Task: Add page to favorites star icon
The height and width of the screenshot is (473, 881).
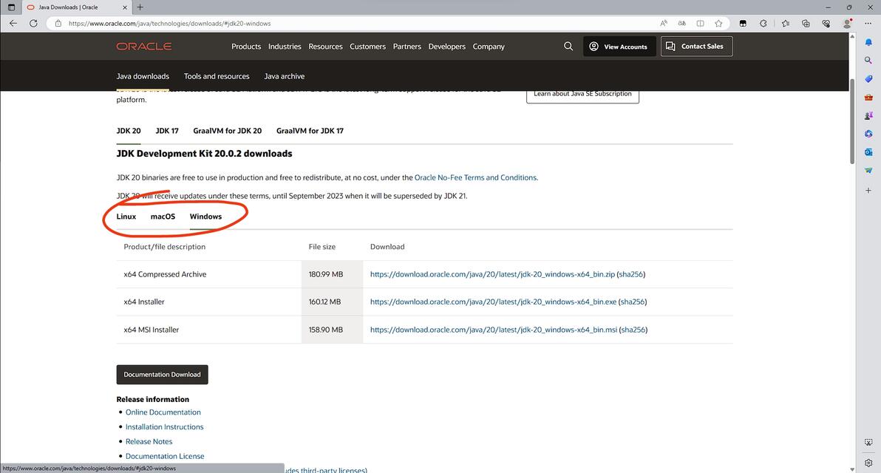Action: [x=718, y=24]
